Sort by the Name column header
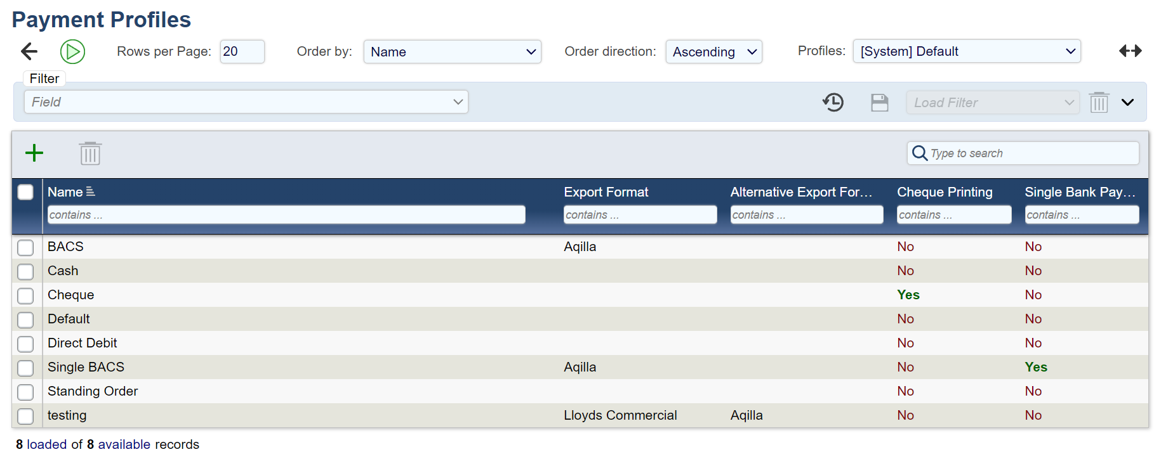 (x=65, y=192)
